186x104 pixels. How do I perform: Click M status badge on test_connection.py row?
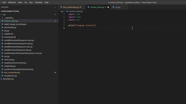[55, 73]
